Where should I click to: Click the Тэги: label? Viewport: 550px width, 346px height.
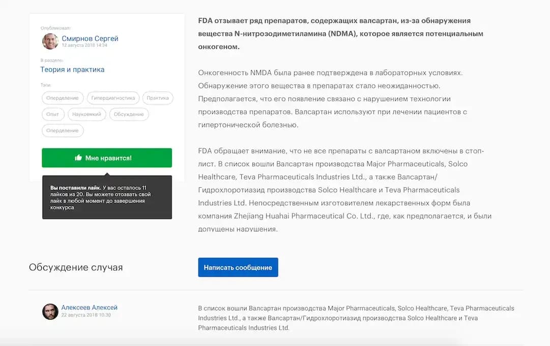(46, 85)
